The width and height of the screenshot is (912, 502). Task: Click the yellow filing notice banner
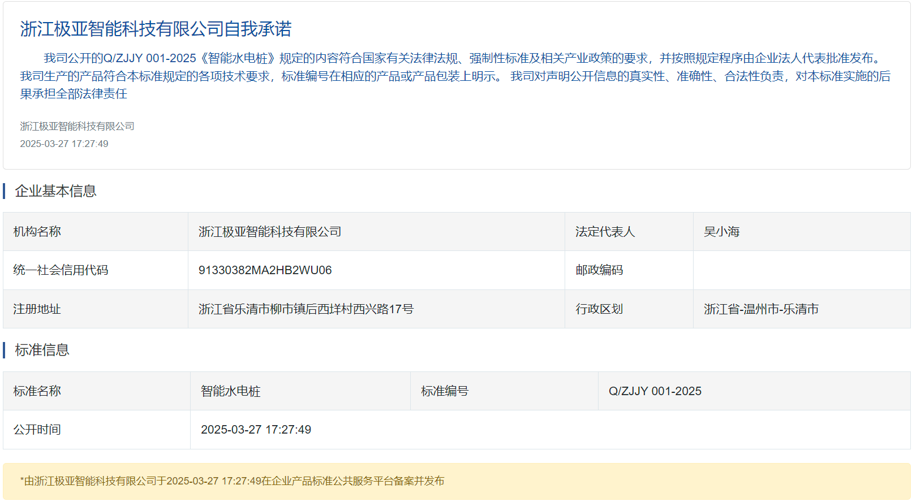click(456, 481)
